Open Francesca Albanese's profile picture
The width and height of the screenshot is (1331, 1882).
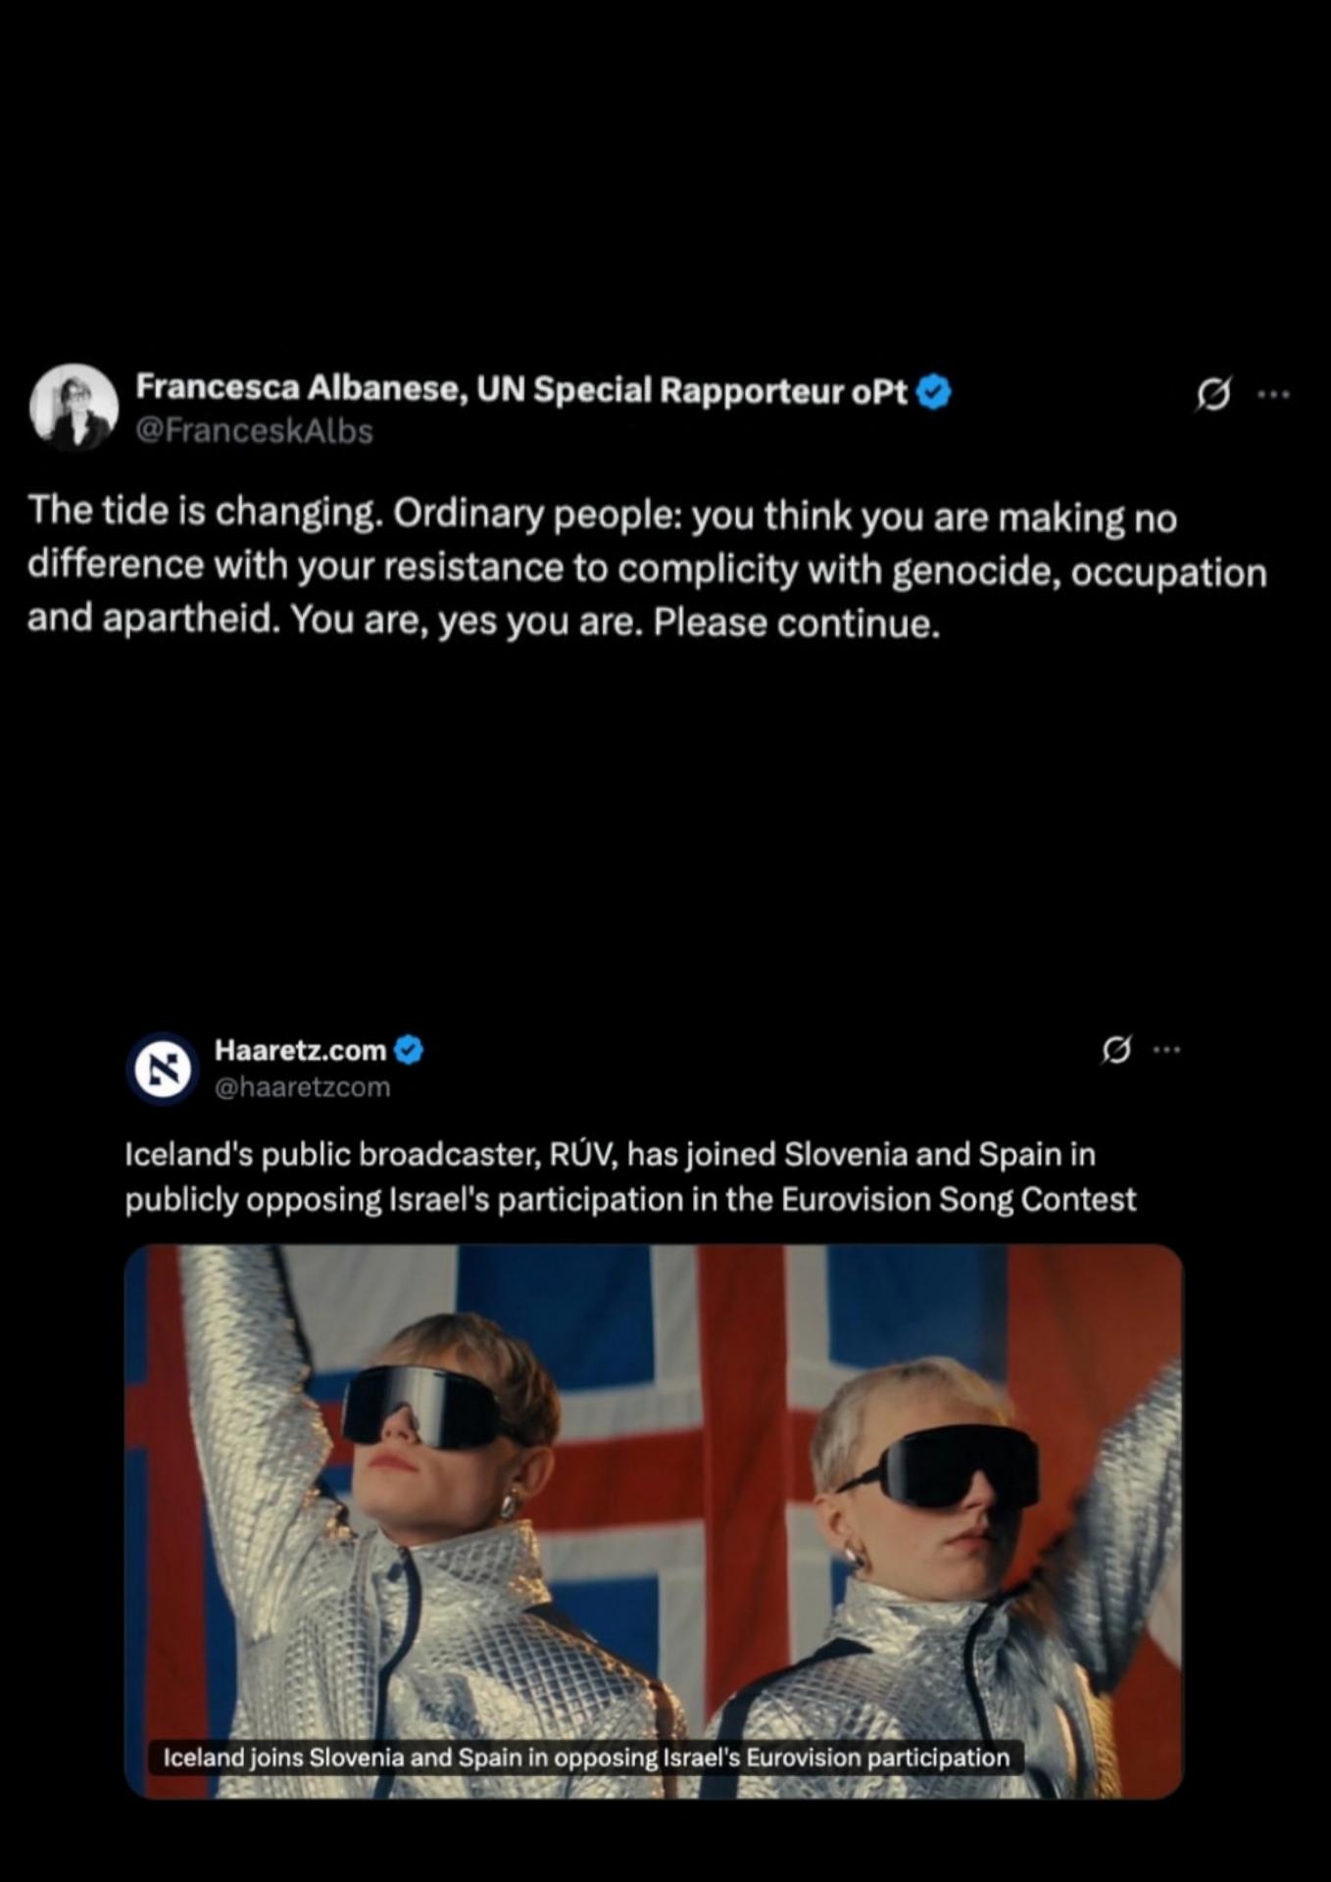click(74, 408)
